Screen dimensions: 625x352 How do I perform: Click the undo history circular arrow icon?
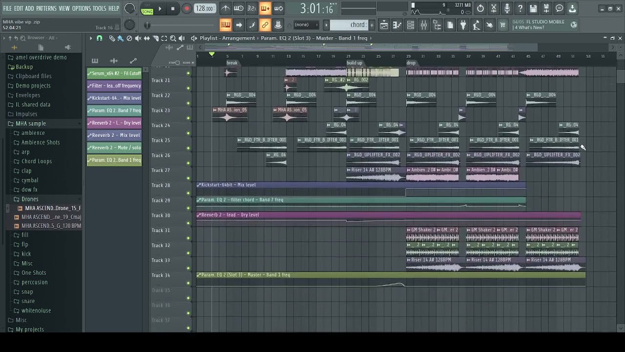[480, 8]
